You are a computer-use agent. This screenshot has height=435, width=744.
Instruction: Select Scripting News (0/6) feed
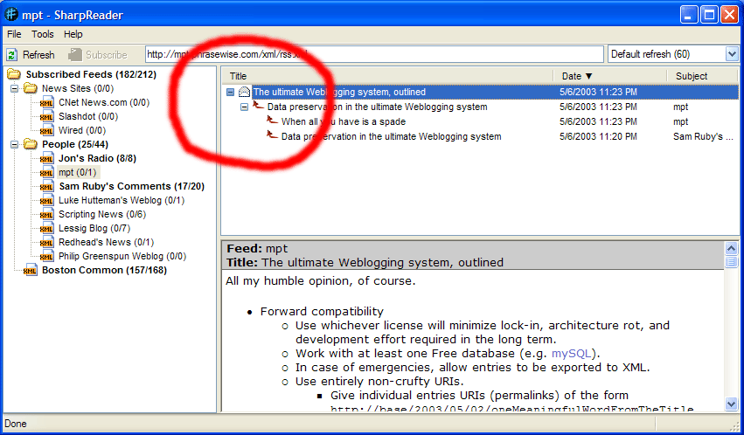pos(102,214)
